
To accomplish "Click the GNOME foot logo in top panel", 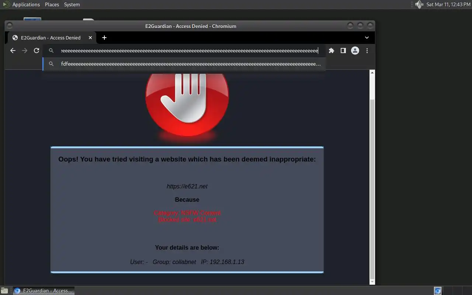I will coord(6,4).
